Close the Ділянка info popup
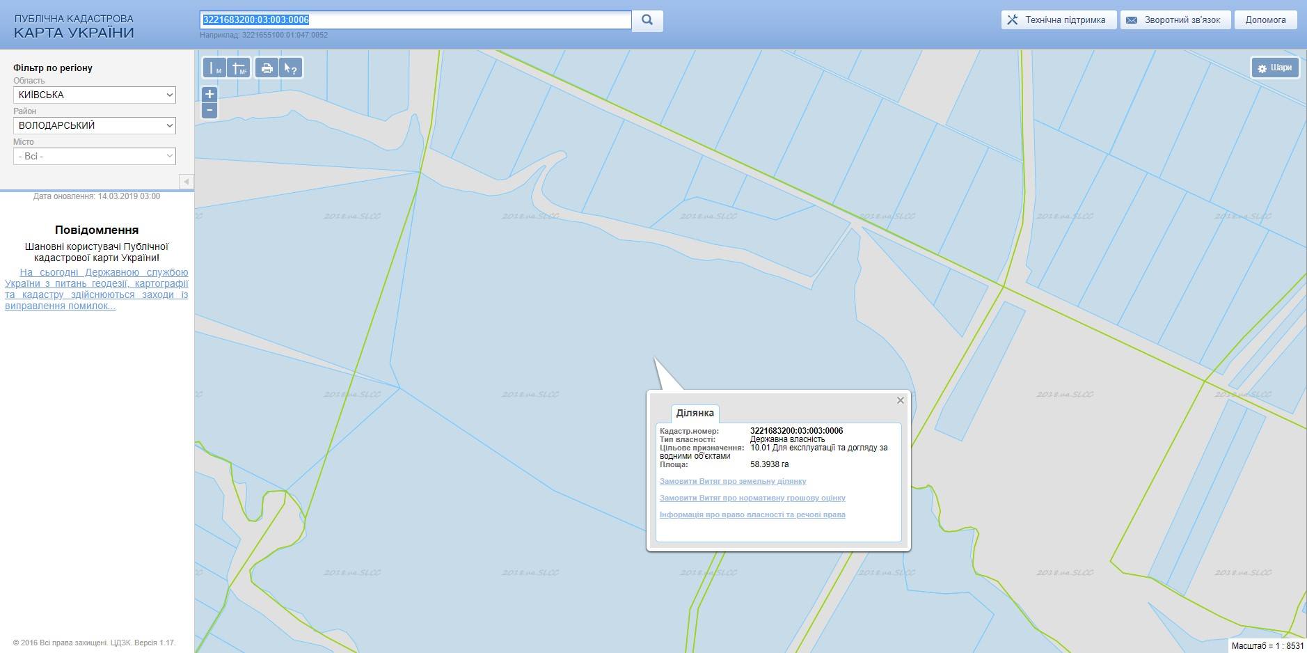Screen dimensions: 1307x653 point(900,400)
